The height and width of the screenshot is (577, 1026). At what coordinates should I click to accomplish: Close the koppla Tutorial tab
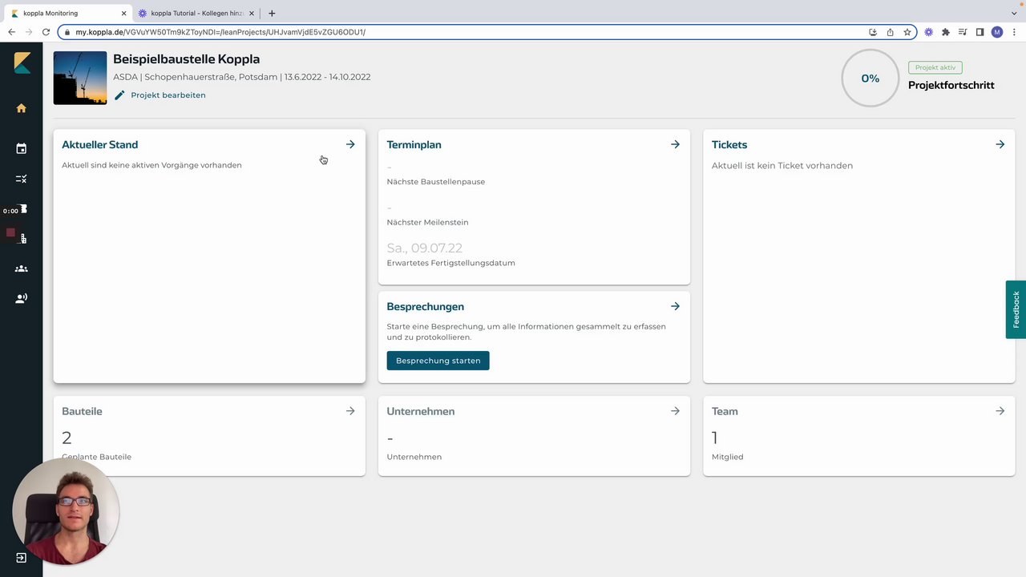point(253,13)
